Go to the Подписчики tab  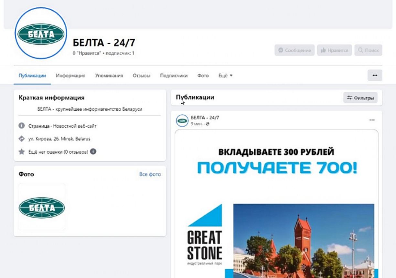tap(174, 76)
